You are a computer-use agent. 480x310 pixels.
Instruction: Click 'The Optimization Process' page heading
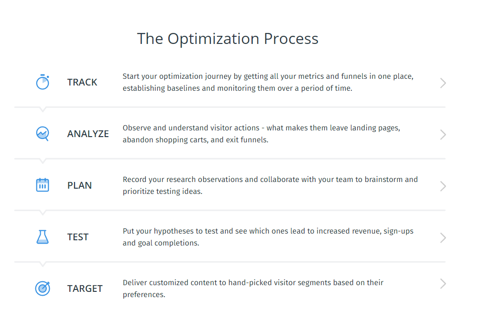click(228, 39)
